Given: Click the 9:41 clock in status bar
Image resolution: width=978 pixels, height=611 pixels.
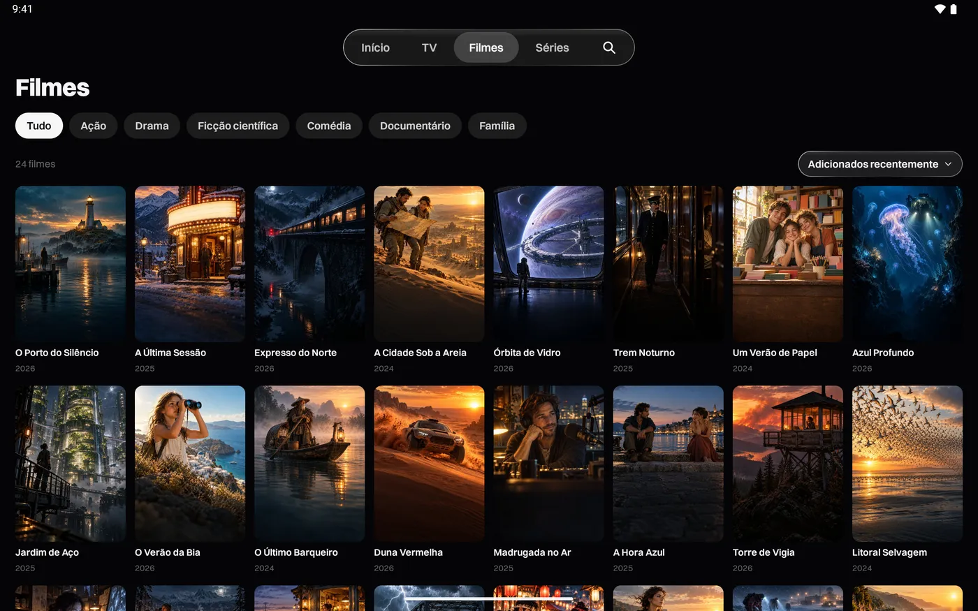Looking at the screenshot, I should pos(22,9).
